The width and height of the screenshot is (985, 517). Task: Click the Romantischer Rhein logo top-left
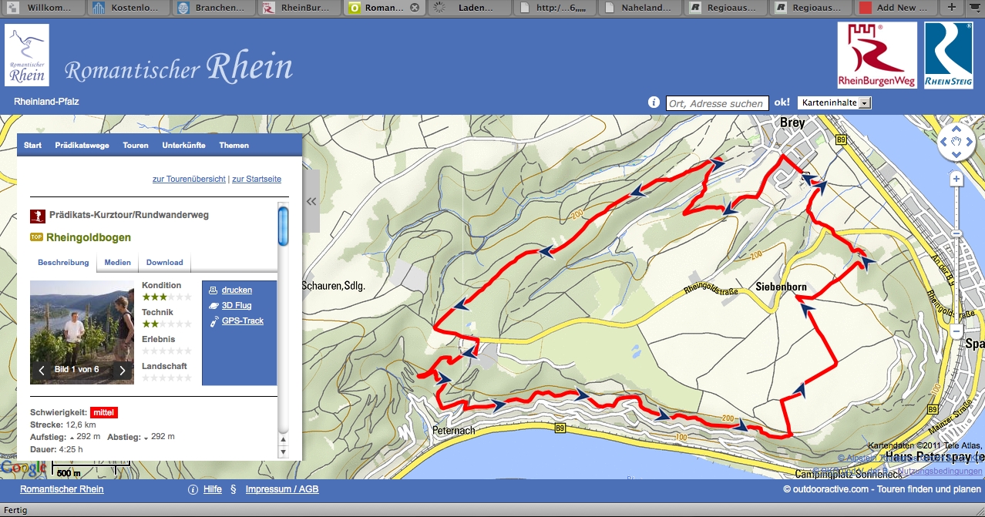tap(27, 55)
